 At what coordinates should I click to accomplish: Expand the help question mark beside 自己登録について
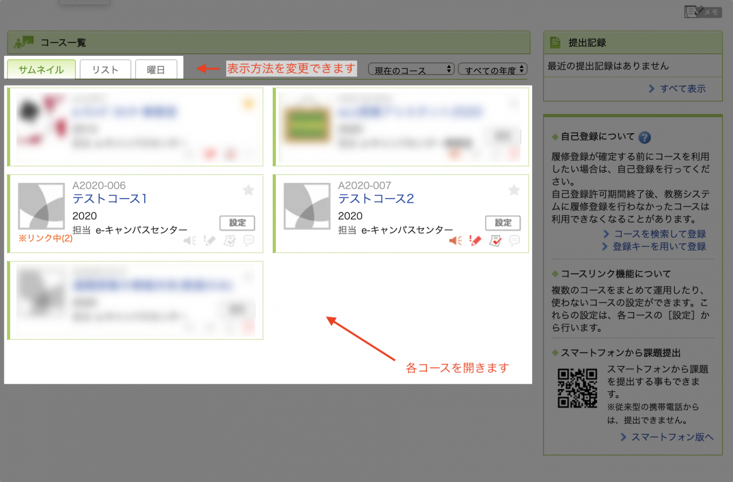pos(645,137)
